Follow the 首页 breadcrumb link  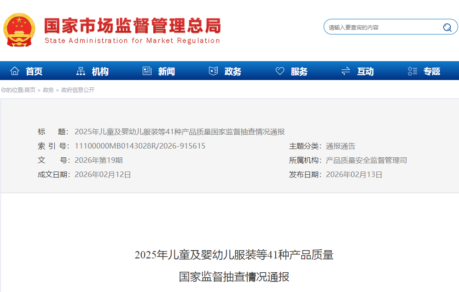[x=30, y=90]
